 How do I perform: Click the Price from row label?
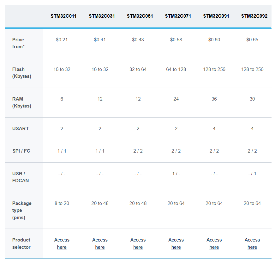[x=18, y=43]
